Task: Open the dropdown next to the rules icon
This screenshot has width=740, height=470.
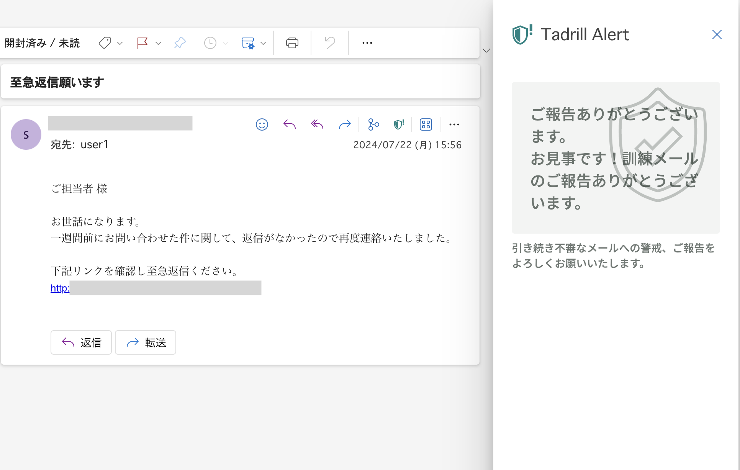Action: pos(263,43)
